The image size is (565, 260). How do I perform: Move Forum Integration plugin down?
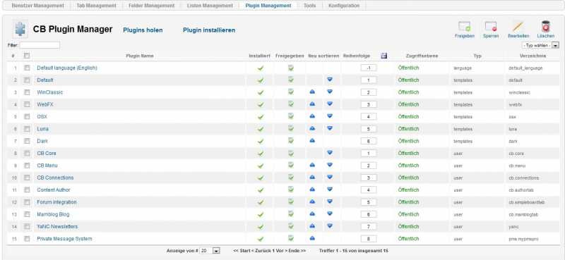tap(330, 202)
